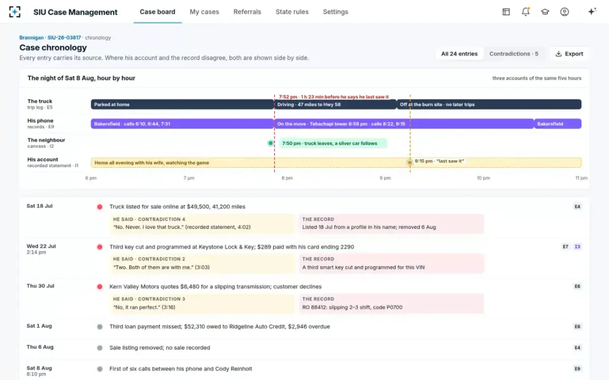The image size is (609, 380).
Task: Click the green neighbour sighting dot
Action: coord(270,143)
